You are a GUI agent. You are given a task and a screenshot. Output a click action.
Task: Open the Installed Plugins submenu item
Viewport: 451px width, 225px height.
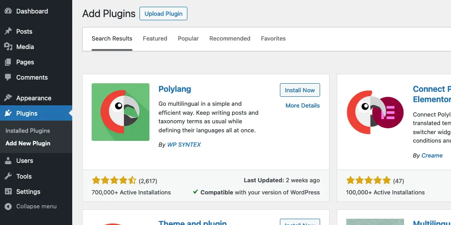tap(28, 130)
